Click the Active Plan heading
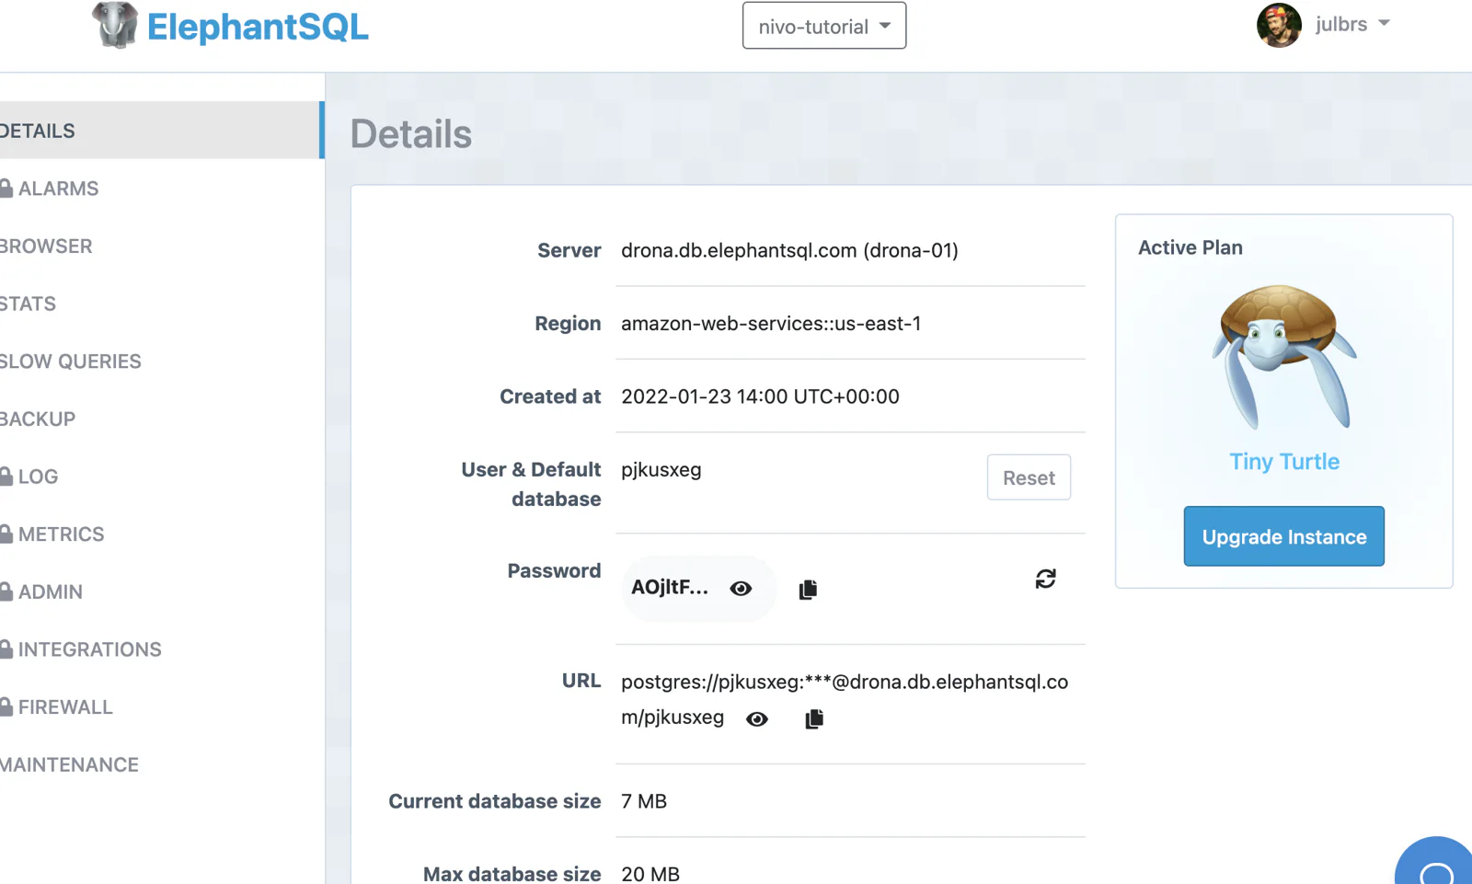 point(1190,247)
